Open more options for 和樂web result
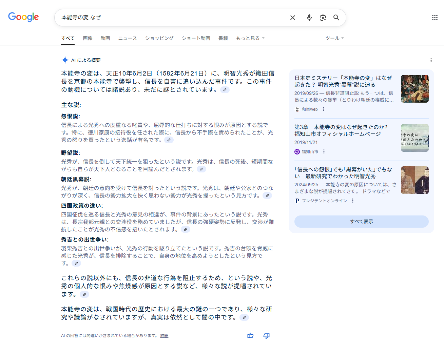The image size is (444, 354). coord(324,109)
